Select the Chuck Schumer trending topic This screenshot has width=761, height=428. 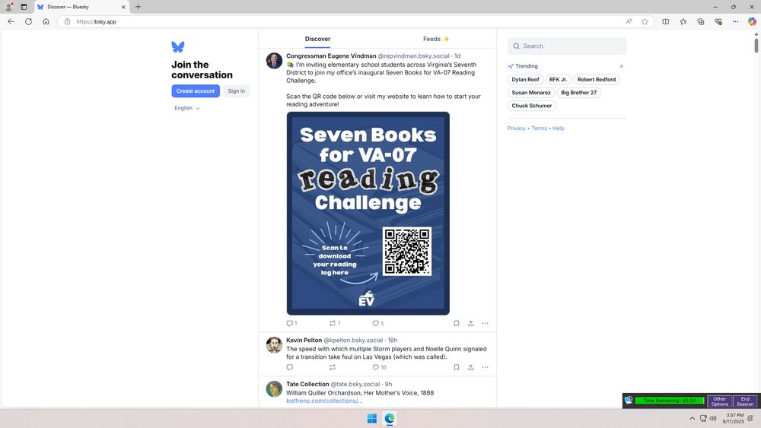tap(531, 106)
